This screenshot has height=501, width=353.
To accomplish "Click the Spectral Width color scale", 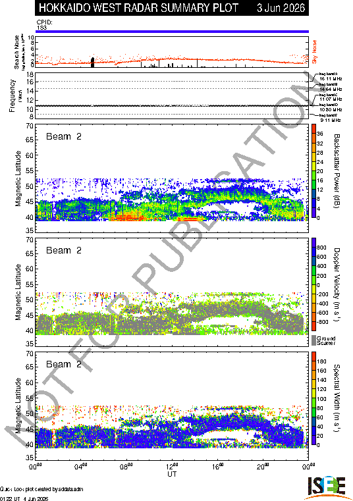I will 313,398.
